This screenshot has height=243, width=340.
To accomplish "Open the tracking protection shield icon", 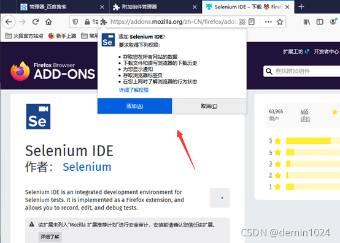I will (75, 22).
